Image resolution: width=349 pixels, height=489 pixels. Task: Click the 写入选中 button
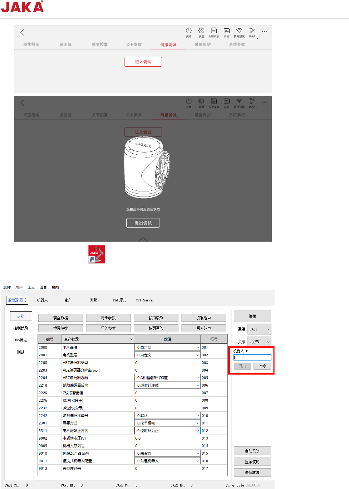coord(204,328)
